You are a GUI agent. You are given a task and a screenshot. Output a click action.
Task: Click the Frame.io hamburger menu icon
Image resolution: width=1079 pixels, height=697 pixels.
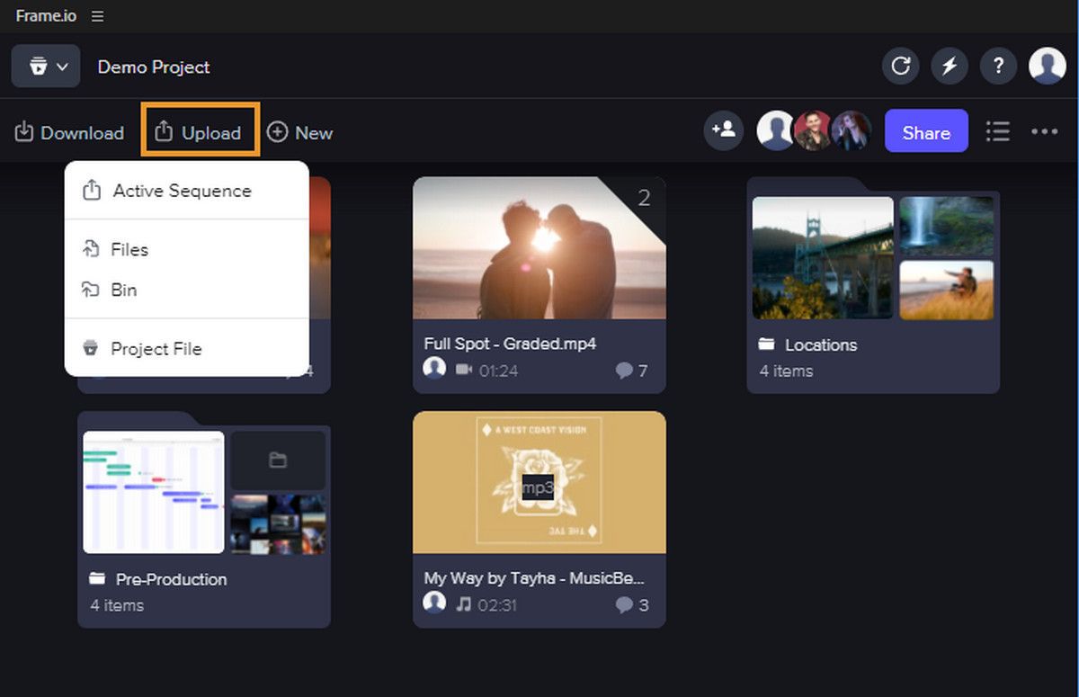(x=97, y=15)
